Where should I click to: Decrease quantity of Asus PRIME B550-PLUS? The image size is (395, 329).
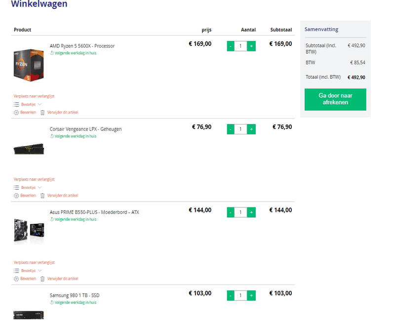coord(231,212)
